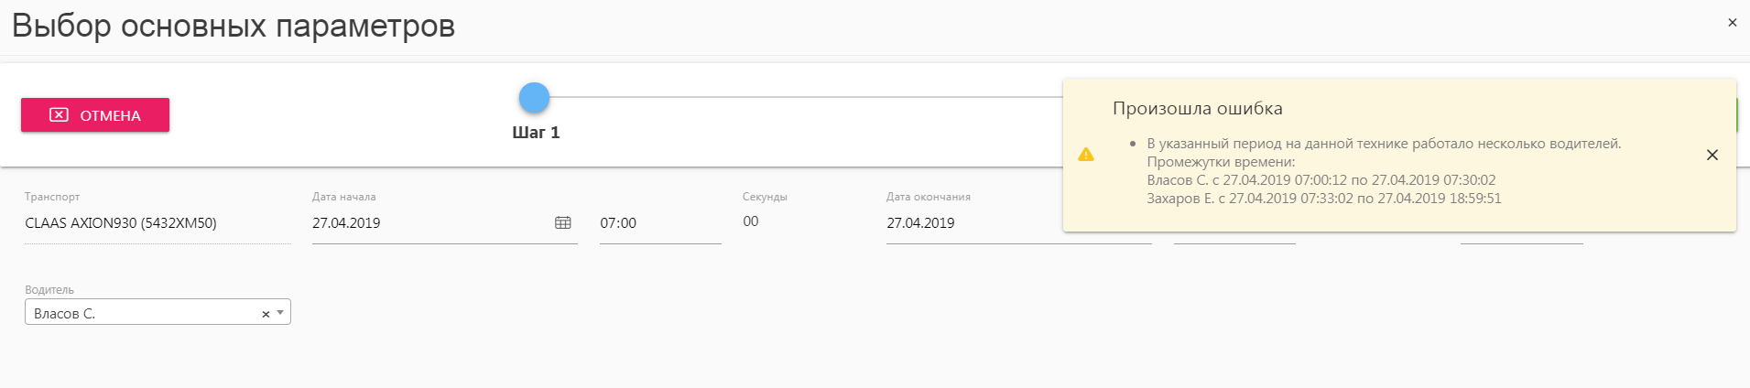Screen dimensions: 1750x388
Task: Click the Произошла ошибка heading
Action: tap(1197, 108)
